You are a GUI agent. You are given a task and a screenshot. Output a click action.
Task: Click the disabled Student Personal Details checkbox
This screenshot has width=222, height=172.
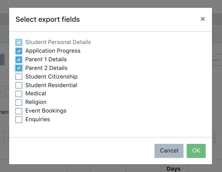tap(19, 42)
